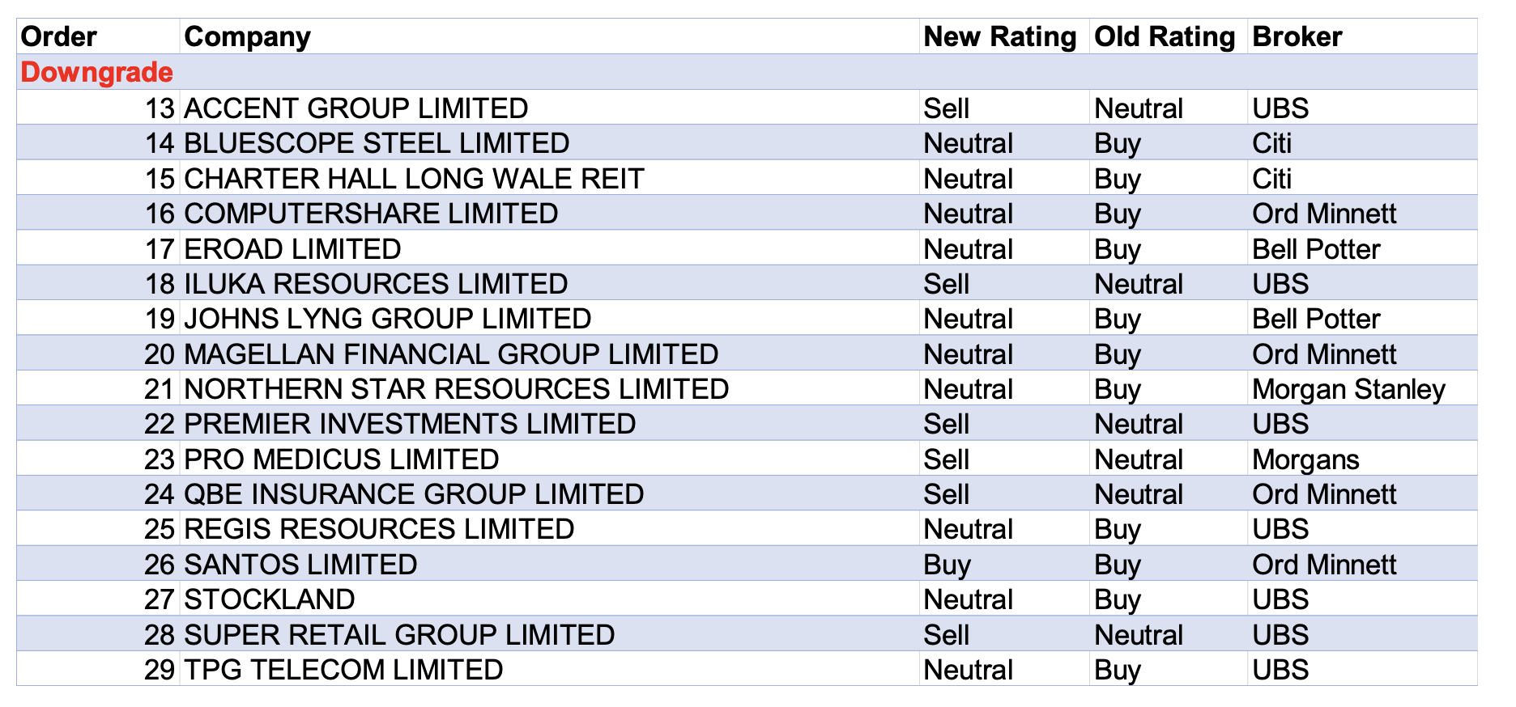Click the Company column header

click(247, 37)
